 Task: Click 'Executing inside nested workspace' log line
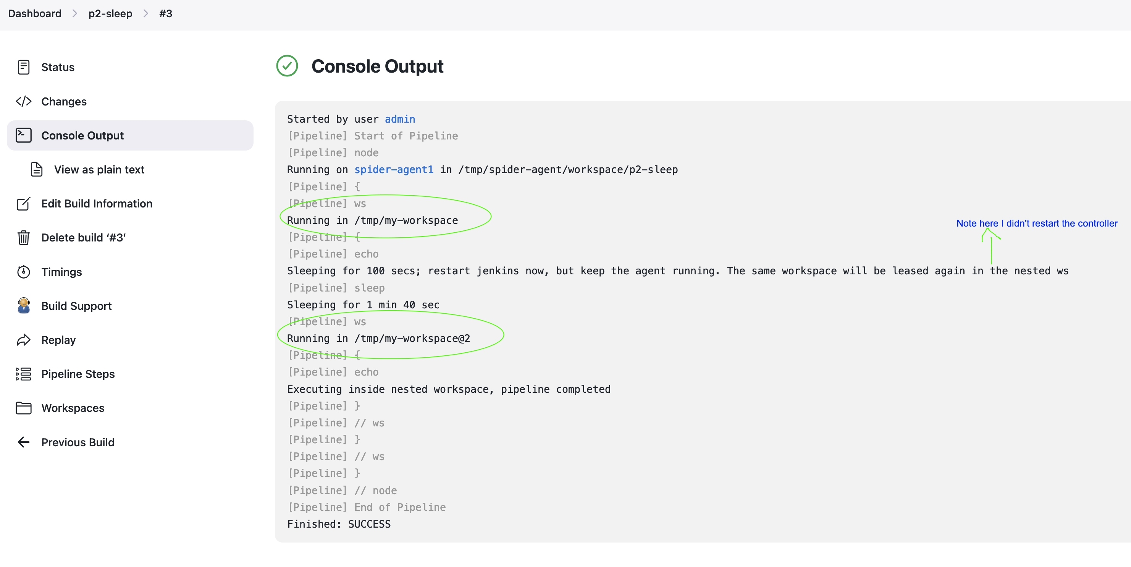(449, 389)
